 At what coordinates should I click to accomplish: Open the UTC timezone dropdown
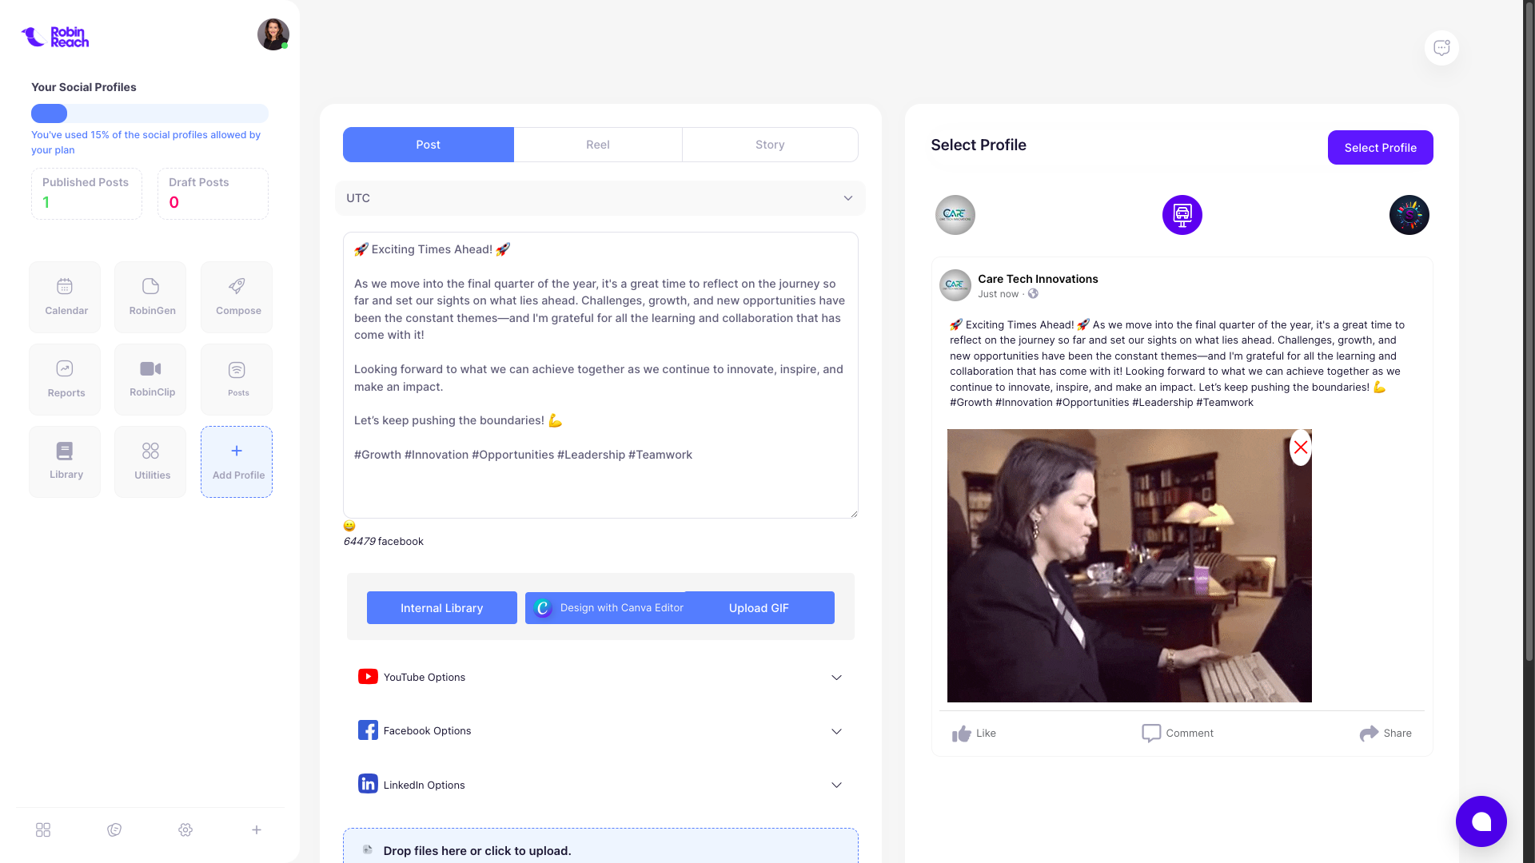point(600,198)
